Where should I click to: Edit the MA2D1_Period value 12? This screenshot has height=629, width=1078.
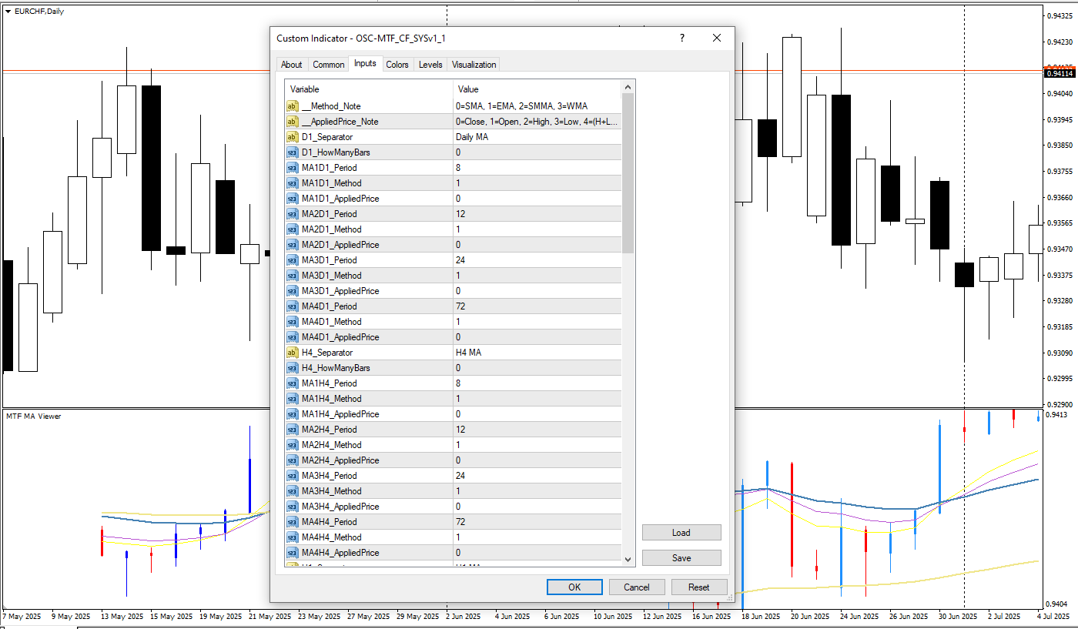click(537, 214)
